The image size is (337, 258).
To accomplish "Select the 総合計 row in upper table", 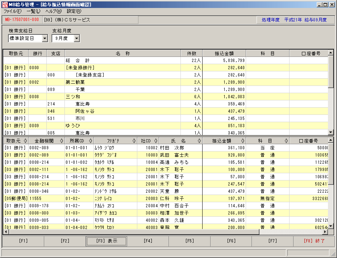I will tap(166, 61).
